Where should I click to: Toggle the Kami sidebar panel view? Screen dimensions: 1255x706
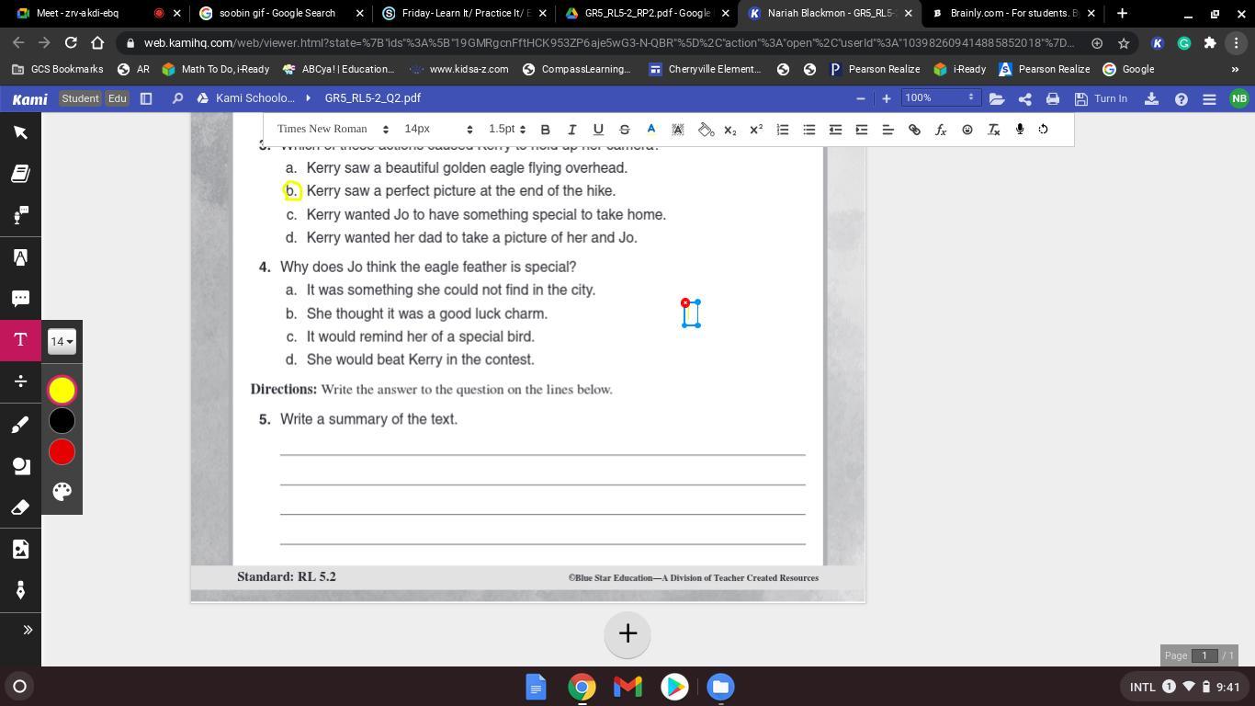(146, 98)
